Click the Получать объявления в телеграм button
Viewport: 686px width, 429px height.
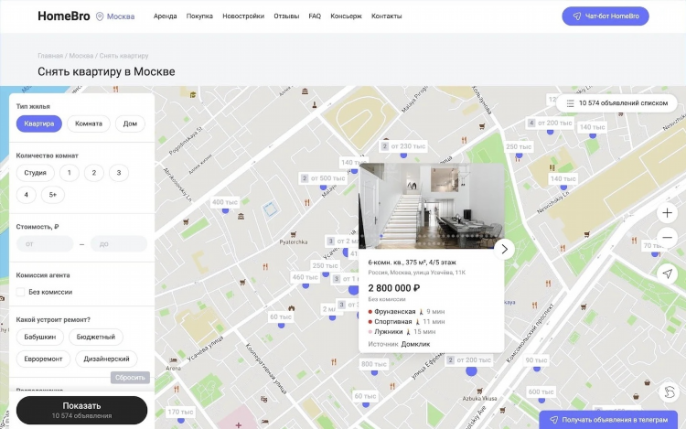point(609,420)
